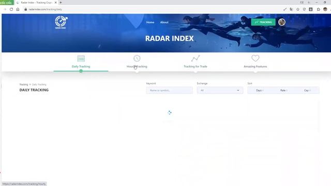Open the Home menu item
Viewport: 331px width, 186px height.
point(150,22)
